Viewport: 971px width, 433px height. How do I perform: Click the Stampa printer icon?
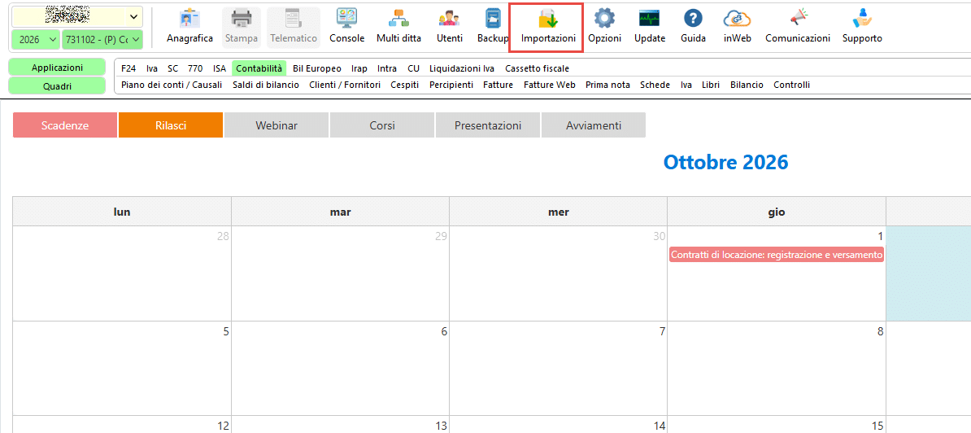tap(242, 27)
